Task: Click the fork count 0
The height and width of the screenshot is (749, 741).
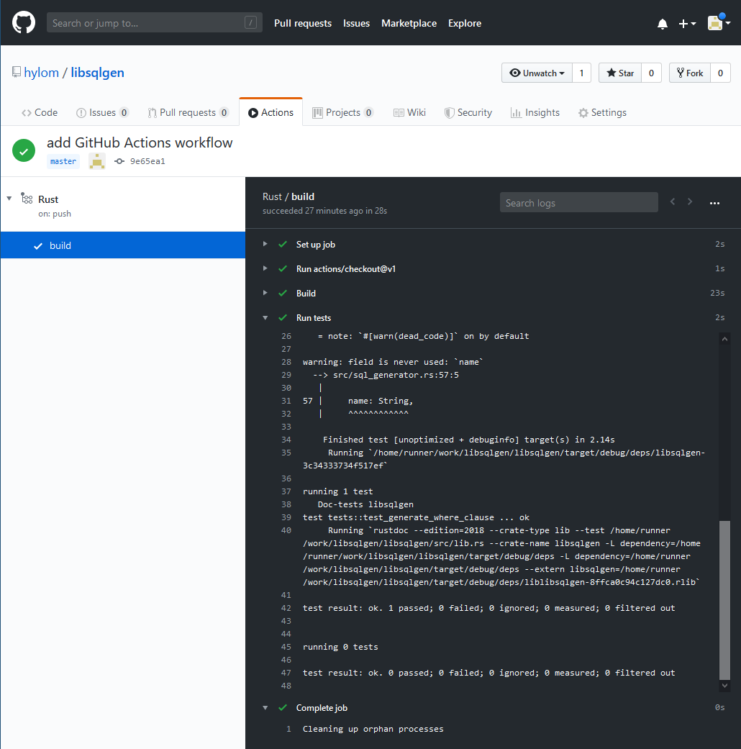Action: pos(720,73)
